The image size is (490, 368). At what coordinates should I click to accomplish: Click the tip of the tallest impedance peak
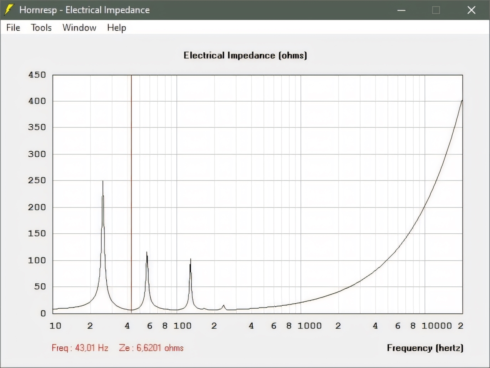pos(103,182)
